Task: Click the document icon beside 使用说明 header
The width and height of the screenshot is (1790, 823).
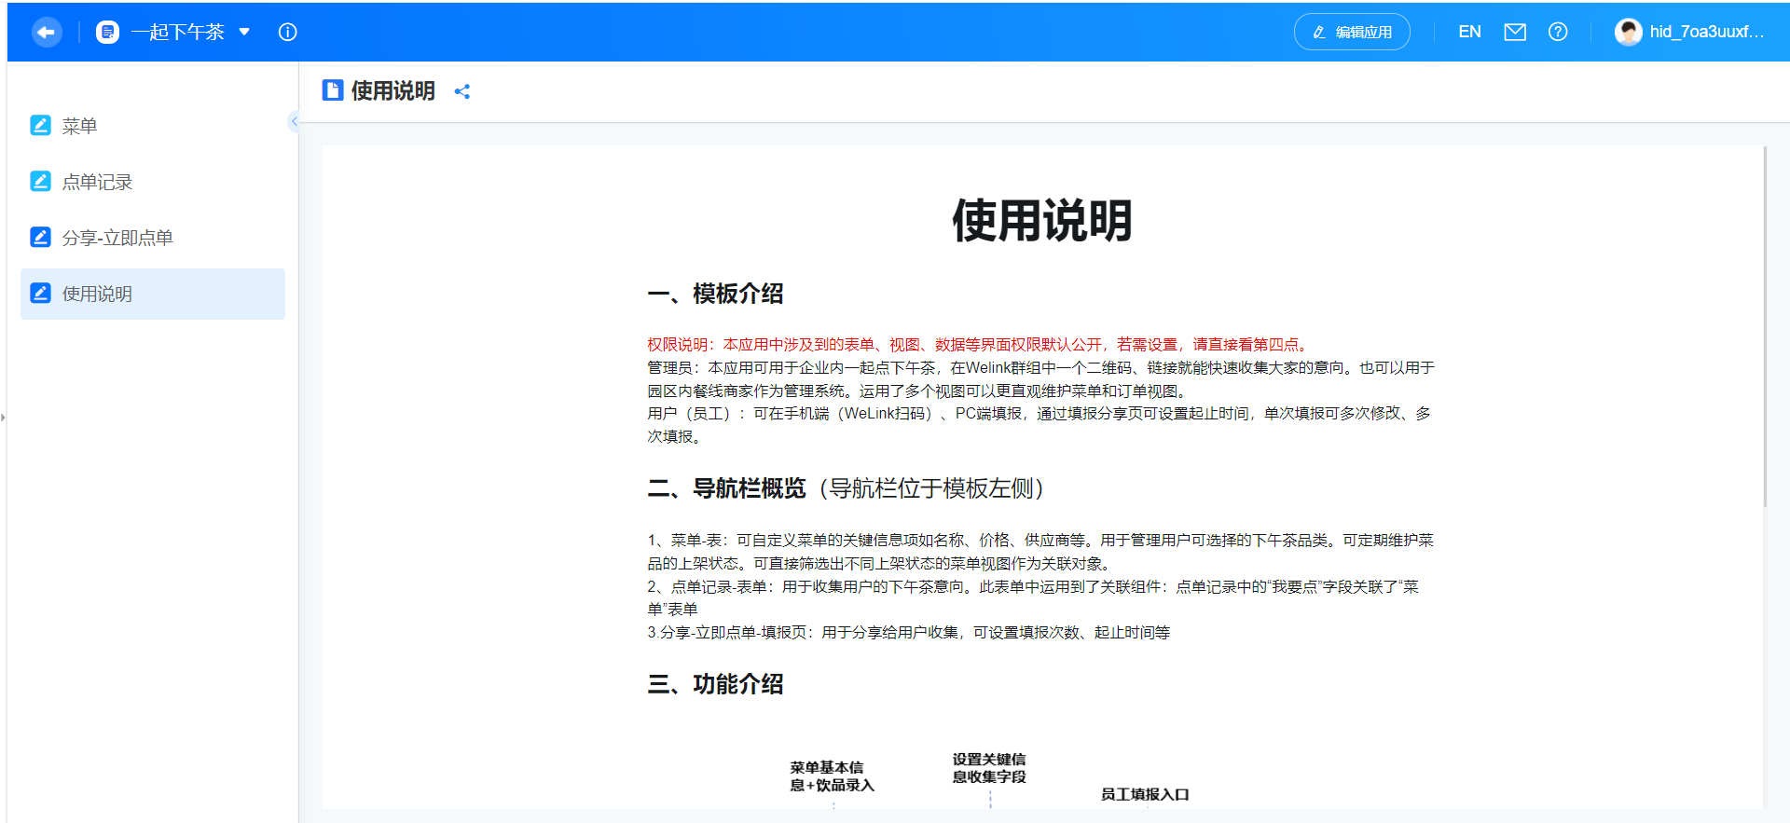Action: pyautogui.click(x=333, y=90)
